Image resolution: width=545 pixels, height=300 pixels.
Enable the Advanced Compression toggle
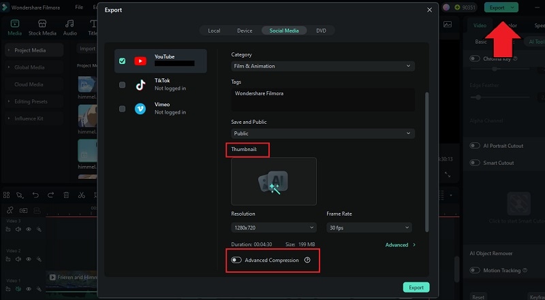click(x=236, y=260)
